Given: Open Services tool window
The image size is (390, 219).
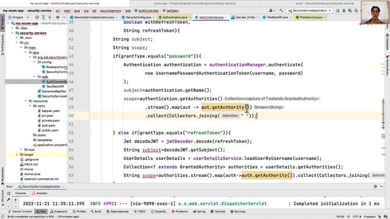Looking at the screenshot, I should pos(238,212).
